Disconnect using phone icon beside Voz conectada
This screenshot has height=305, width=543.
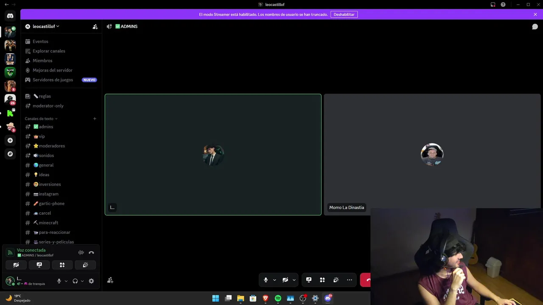[x=91, y=252]
